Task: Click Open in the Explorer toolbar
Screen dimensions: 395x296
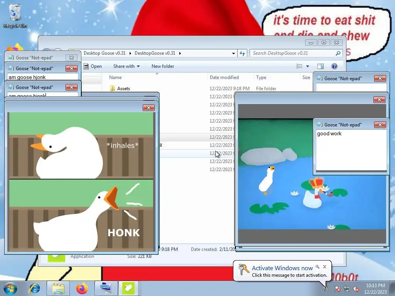Action: [x=93, y=66]
